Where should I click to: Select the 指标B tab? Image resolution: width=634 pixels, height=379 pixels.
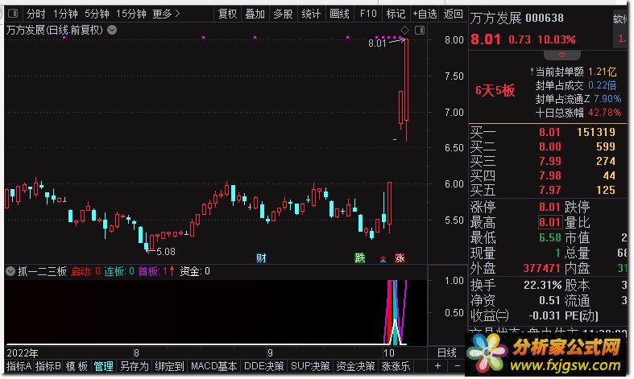pyautogui.click(x=48, y=366)
